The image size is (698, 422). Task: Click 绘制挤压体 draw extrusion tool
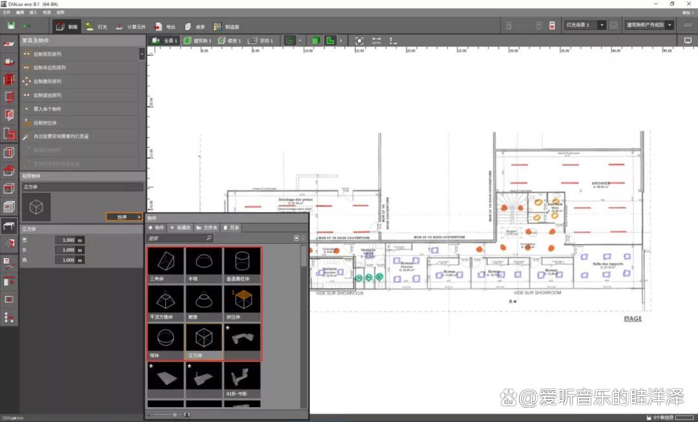tap(80, 123)
